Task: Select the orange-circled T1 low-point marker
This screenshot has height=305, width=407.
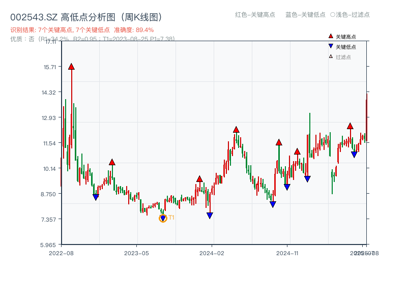Action: point(163,219)
